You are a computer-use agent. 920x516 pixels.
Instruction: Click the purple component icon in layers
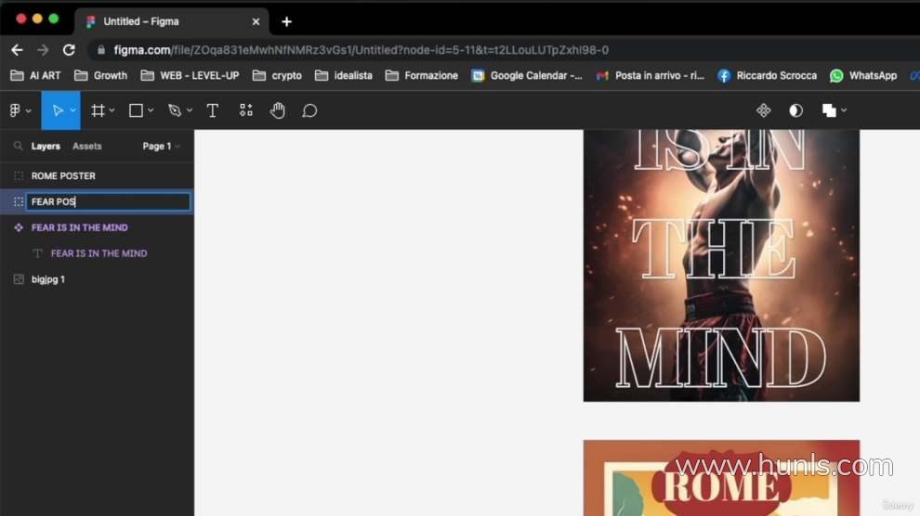click(x=19, y=227)
